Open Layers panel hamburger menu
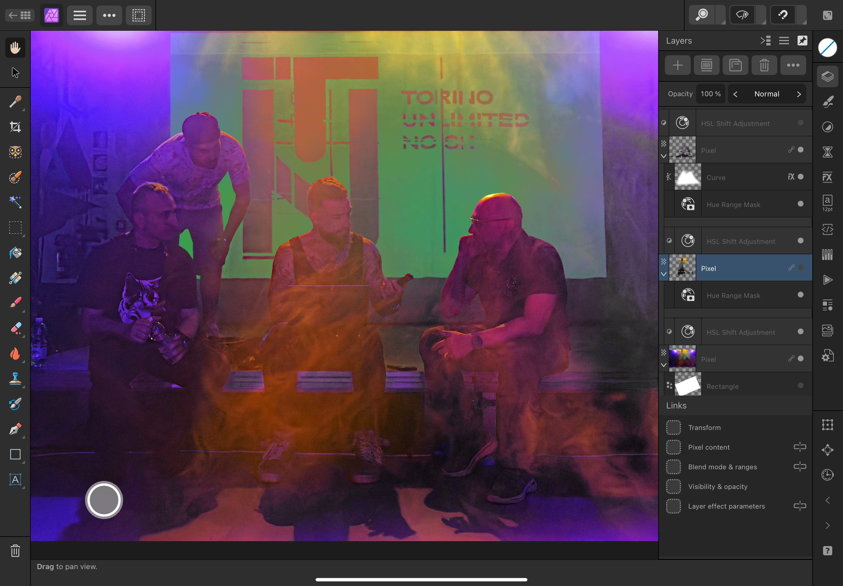The height and width of the screenshot is (586, 843). (x=784, y=41)
